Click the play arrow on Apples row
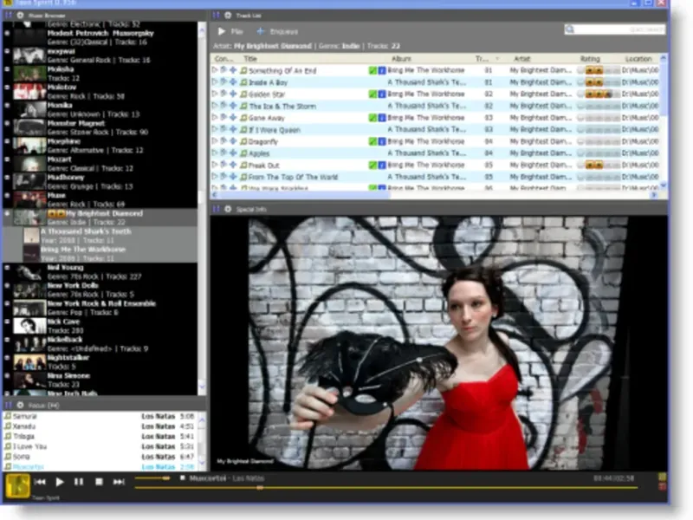 point(215,153)
